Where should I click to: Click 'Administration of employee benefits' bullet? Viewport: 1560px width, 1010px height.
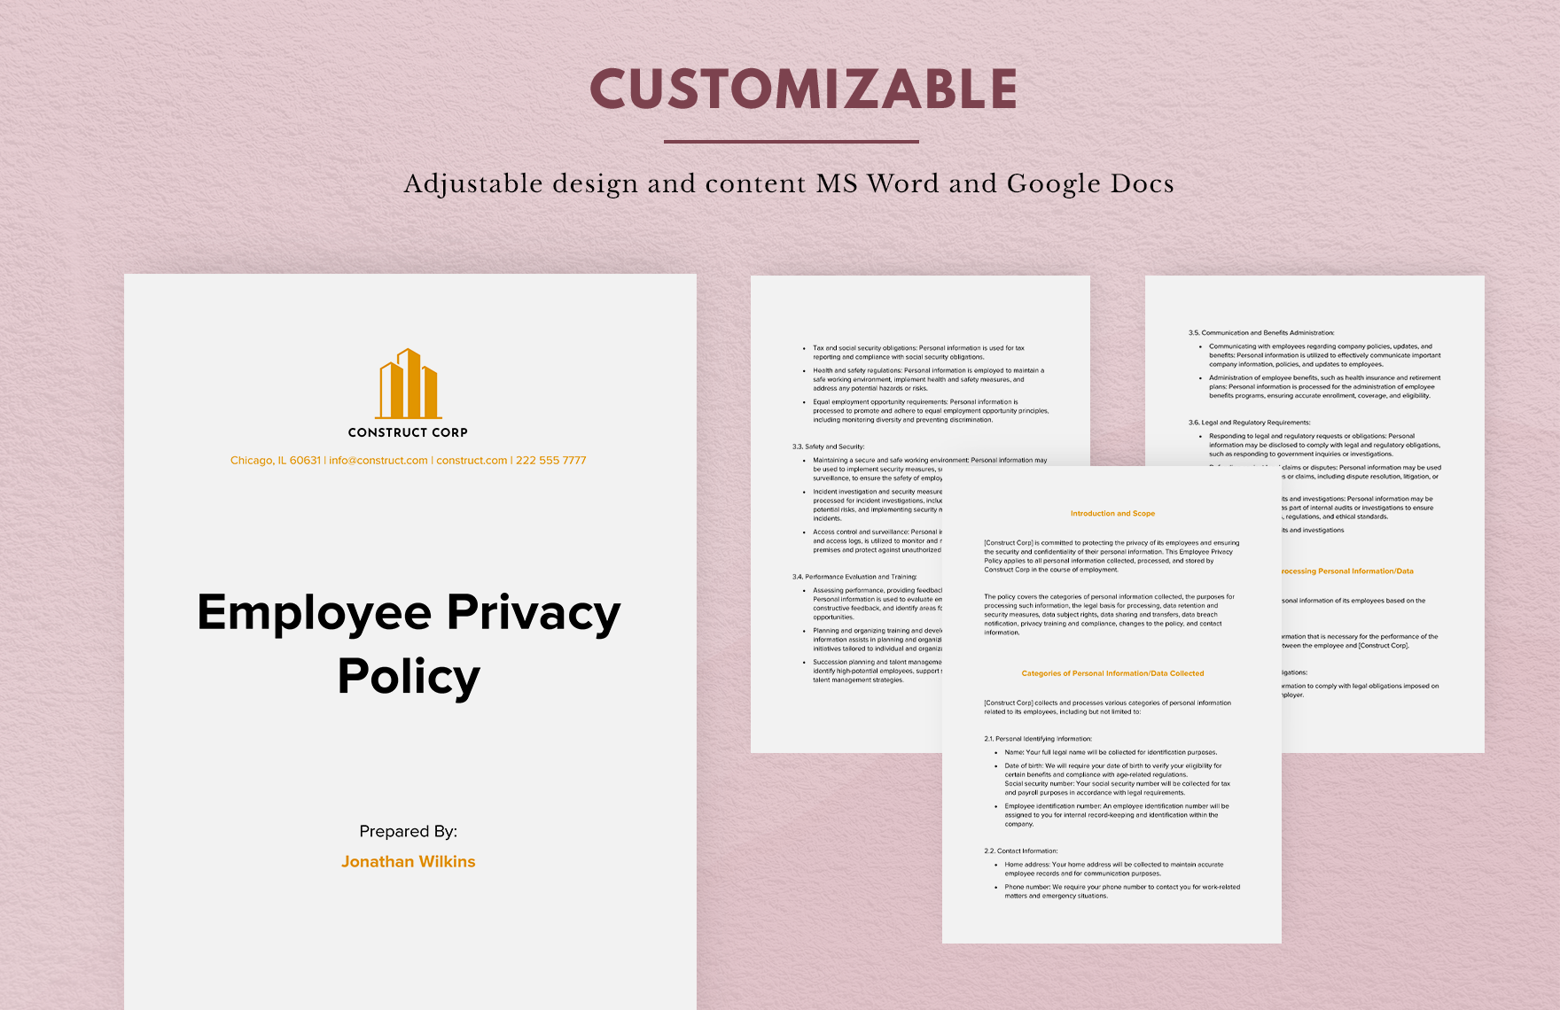pos(1325,387)
